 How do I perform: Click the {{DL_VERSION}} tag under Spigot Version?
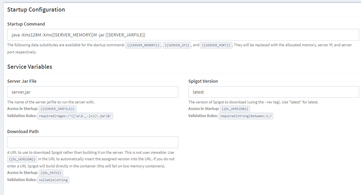(x=235, y=109)
